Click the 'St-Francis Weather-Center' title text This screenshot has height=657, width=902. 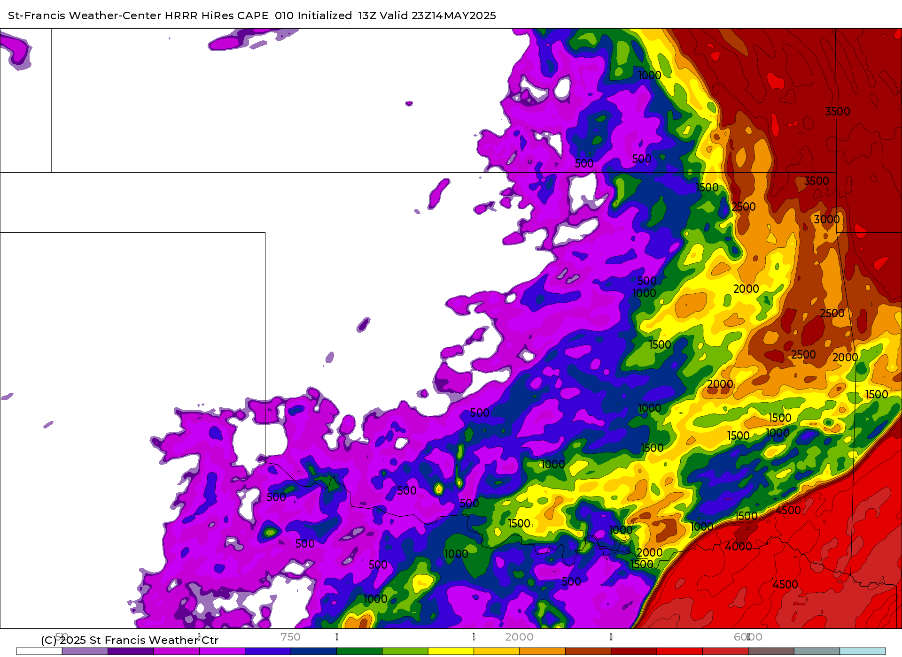click(85, 15)
